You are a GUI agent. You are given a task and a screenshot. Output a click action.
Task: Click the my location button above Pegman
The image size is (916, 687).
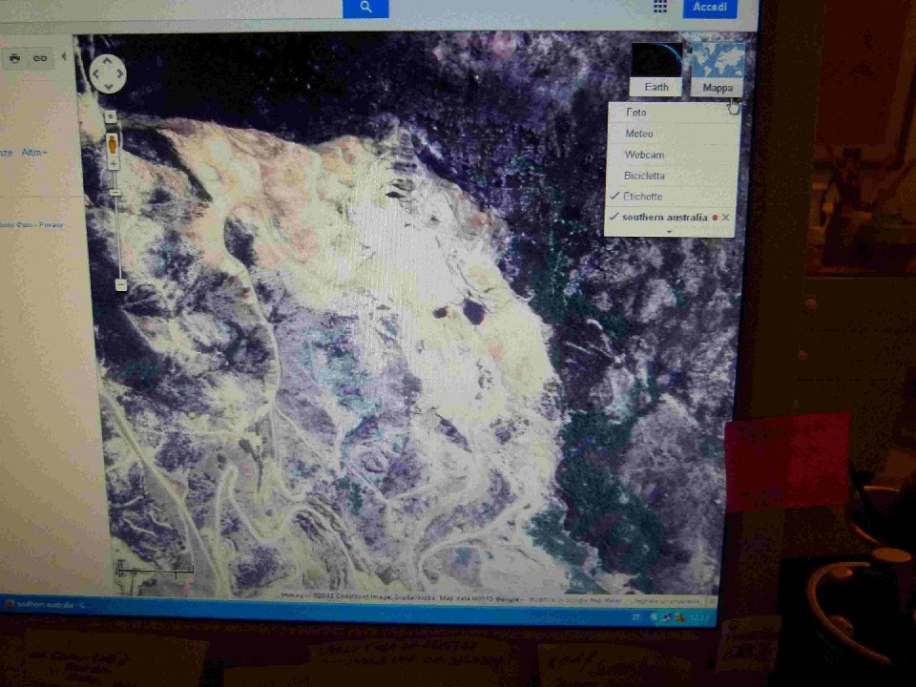point(111,116)
